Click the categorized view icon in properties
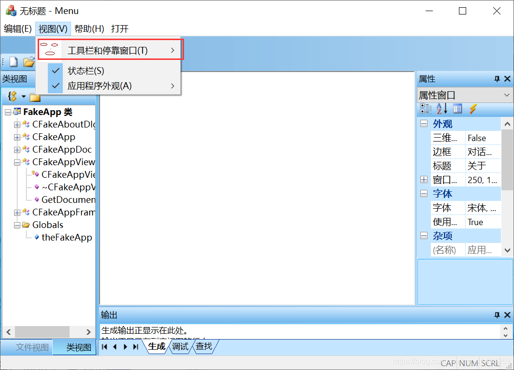The height and width of the screenshot is (370, 514). [x=426, y=109]
